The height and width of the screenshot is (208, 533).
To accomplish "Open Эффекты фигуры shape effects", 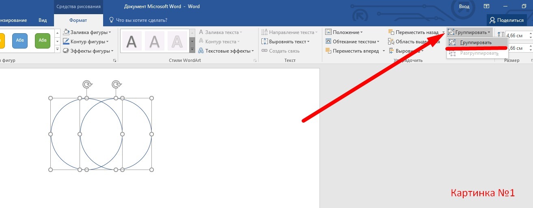I will tap(88, 51).
